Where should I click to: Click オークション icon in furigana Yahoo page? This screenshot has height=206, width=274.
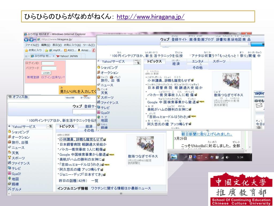(x=98, y=72)
